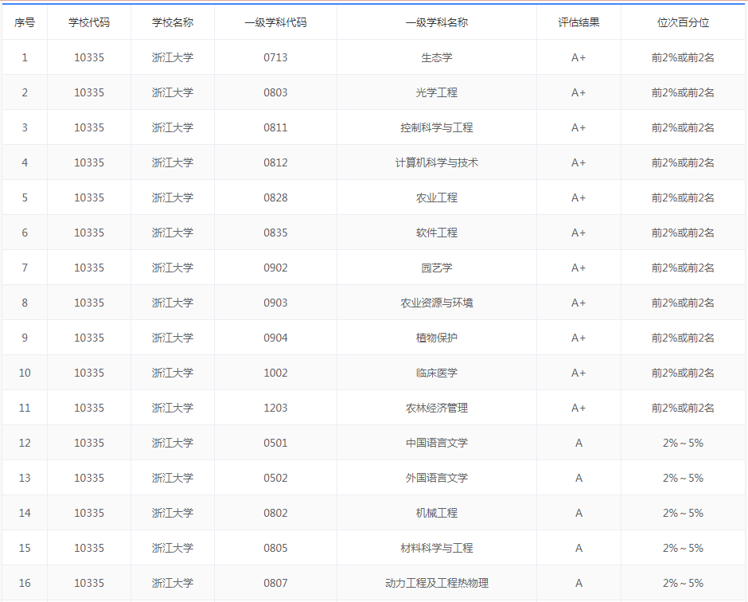Click the 计算机科学与技术 subject cell
This screenshot has height=602, width=748.
pyautogui.click(x=437, y=162)
